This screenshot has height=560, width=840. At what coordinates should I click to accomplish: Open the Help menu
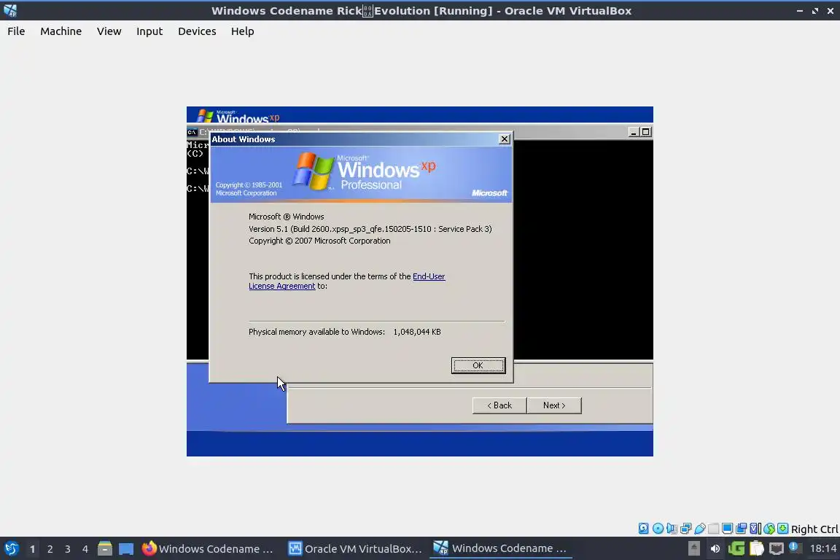coord(242,31)
